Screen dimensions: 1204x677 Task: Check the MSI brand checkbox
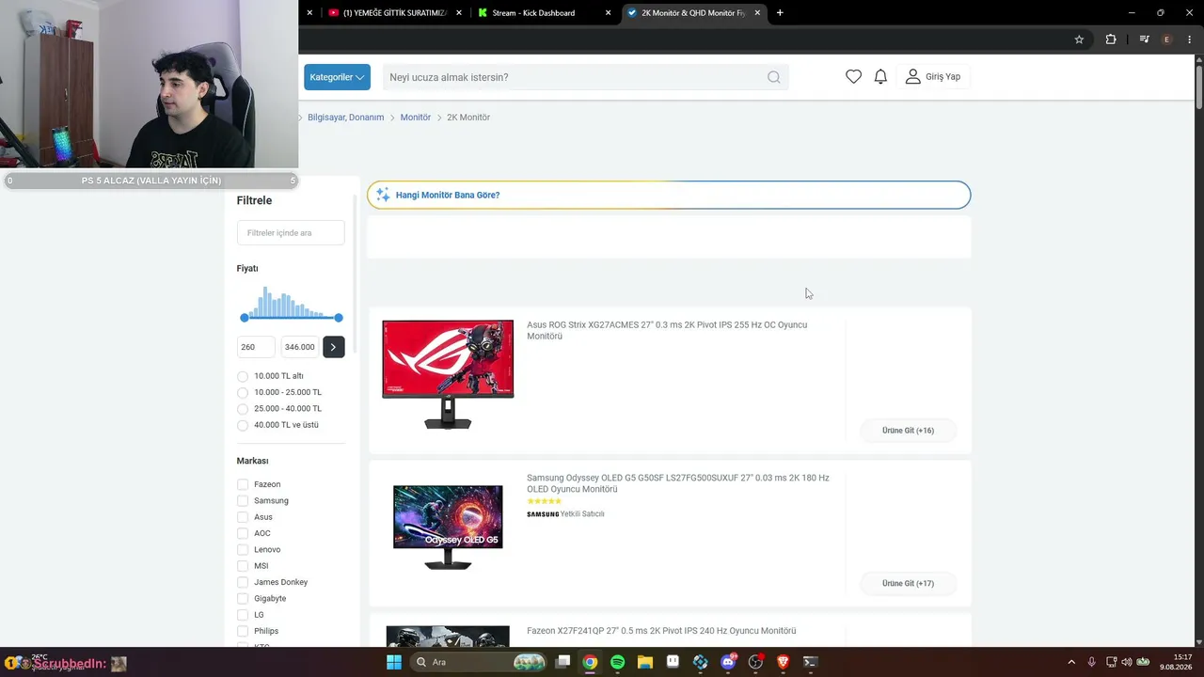(x=243, y=566)
